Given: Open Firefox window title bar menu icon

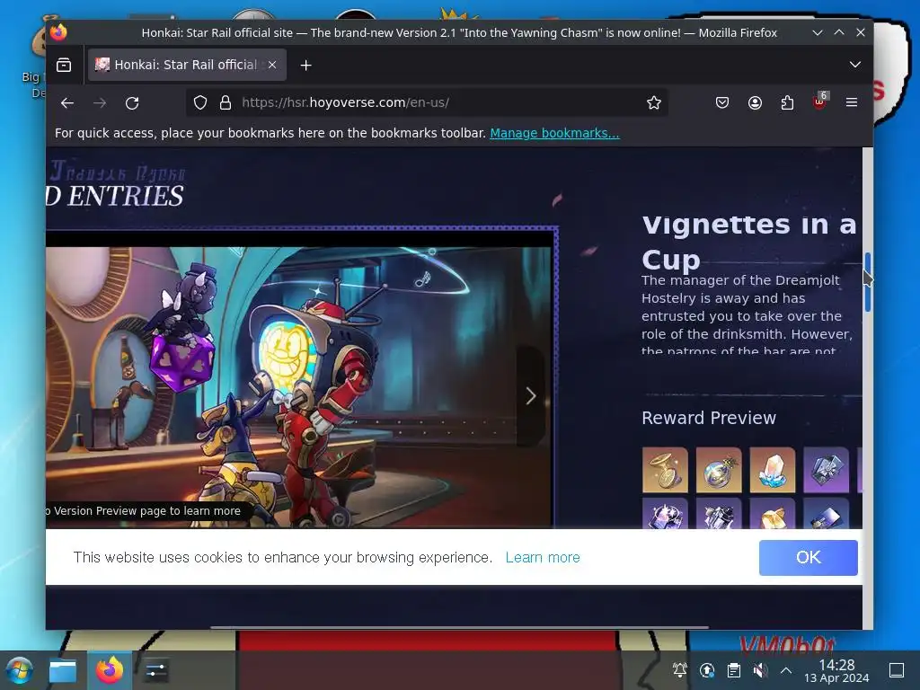Looking at the screenshot, I should click(x=58, y=31).
